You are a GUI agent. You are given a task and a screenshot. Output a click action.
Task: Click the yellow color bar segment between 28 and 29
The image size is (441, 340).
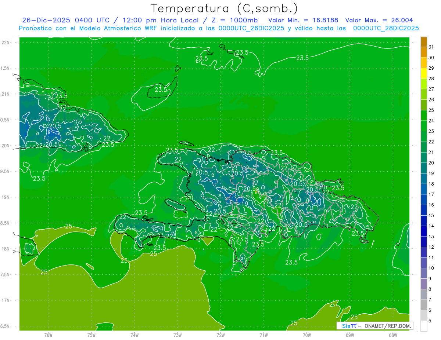pyautogui.click(x=424, y=73)
